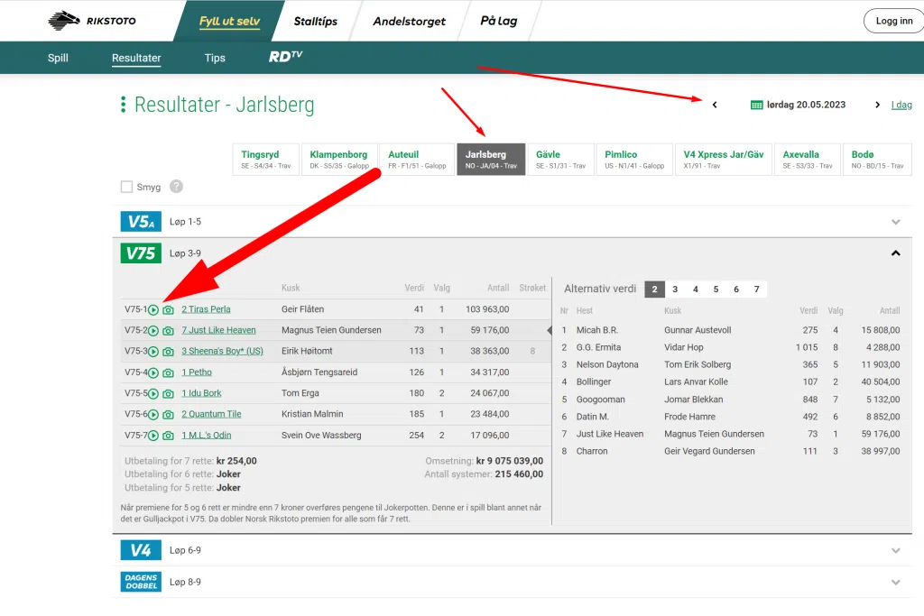Open photo for V75-4 Petho
This screenshot has width=924, height=616.
pos(168,372)
